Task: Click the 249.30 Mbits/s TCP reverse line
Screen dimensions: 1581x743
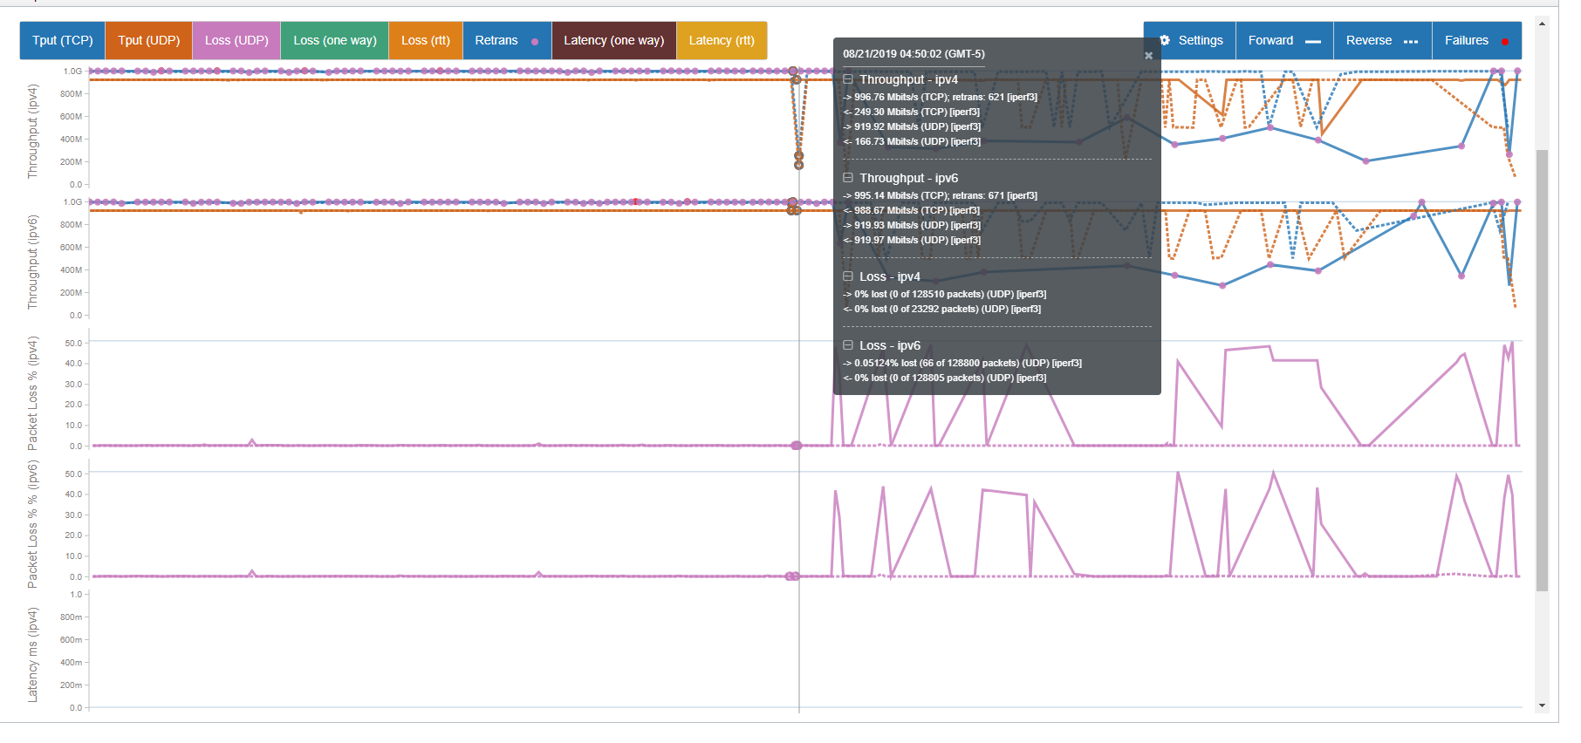Action: (911, 112)
